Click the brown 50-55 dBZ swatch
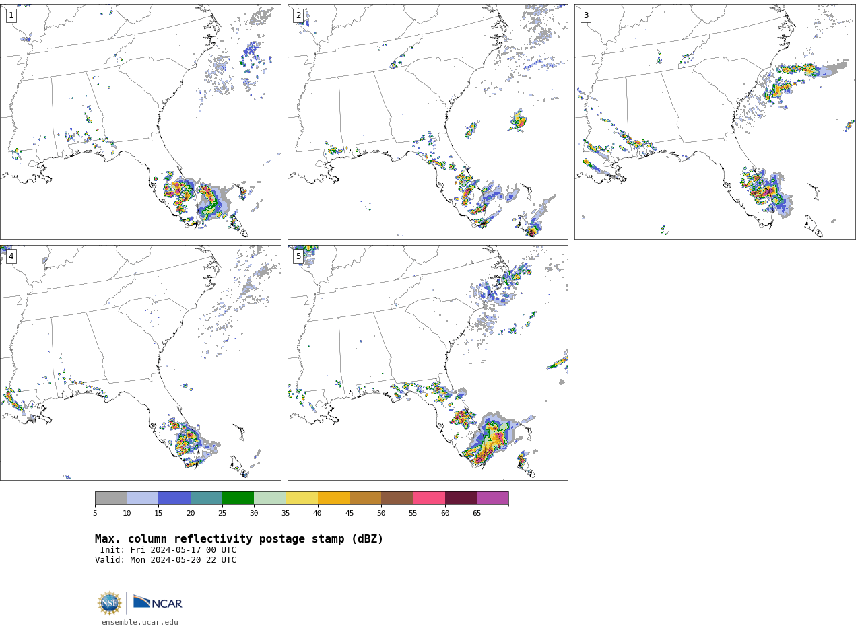Image resolution: width=862 pixels, height=630 pixels. (x=397, y=498)
